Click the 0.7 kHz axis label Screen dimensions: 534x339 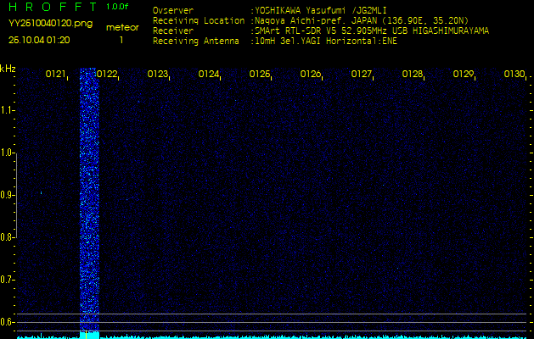[6, 280]
